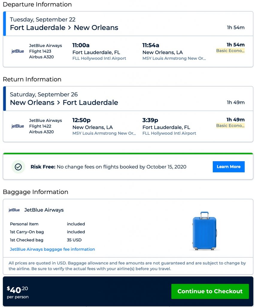Select the Fort Lauderdale > New Orleans heading
255x307 pixels.
[64, 28]
